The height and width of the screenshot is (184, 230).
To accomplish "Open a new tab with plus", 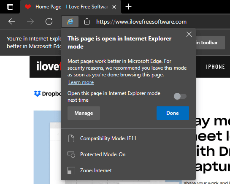I will 128,7.
